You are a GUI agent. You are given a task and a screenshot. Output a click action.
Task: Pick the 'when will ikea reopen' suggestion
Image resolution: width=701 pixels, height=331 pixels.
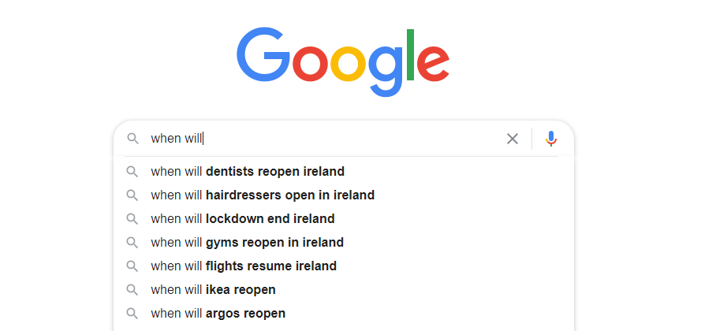tap(343, 290)
